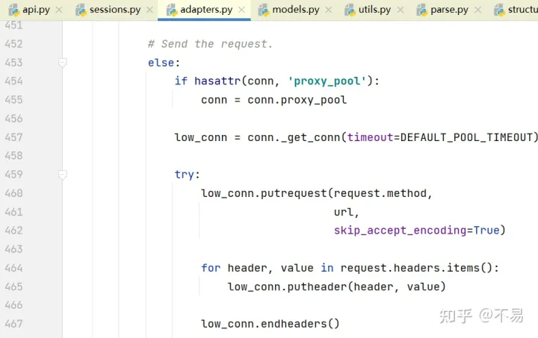Close the utils.py tab
The height and width of the screenshot is (338, 538).
pos(401,10)
